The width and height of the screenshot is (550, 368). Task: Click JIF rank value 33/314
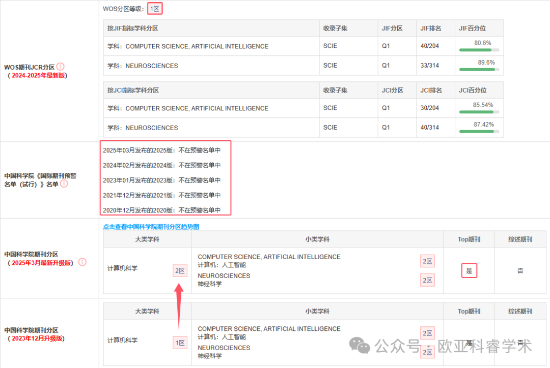tap(430, 66)
